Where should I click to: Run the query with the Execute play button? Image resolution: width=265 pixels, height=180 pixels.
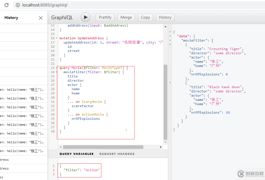(86, 17)
